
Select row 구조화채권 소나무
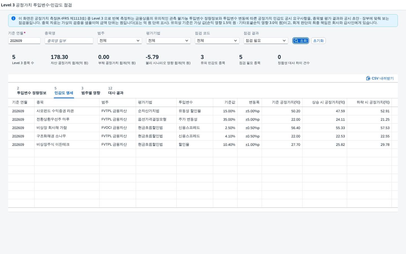[203, 136]
